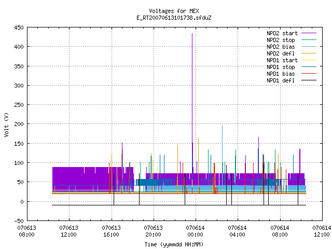Select the 'NPD1 start' legend label
Screen dimensions: 332x249
(x=282, y=60)
